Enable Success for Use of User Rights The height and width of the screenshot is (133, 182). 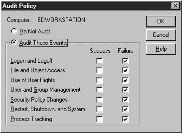pyautogui.click(x=100, y=80)
